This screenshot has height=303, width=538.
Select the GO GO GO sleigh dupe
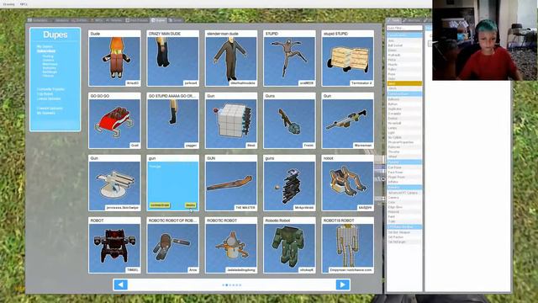coord(114,120)
